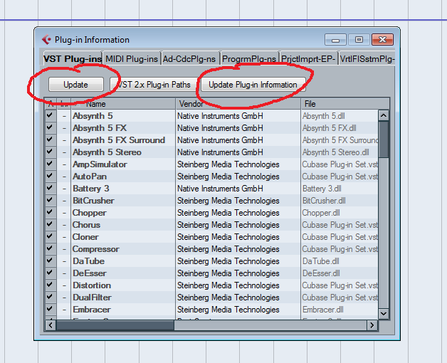447x363 pixels.
Task: Open the Ad-CdcPlg-ns tab
Action: (x=189, y=59)
